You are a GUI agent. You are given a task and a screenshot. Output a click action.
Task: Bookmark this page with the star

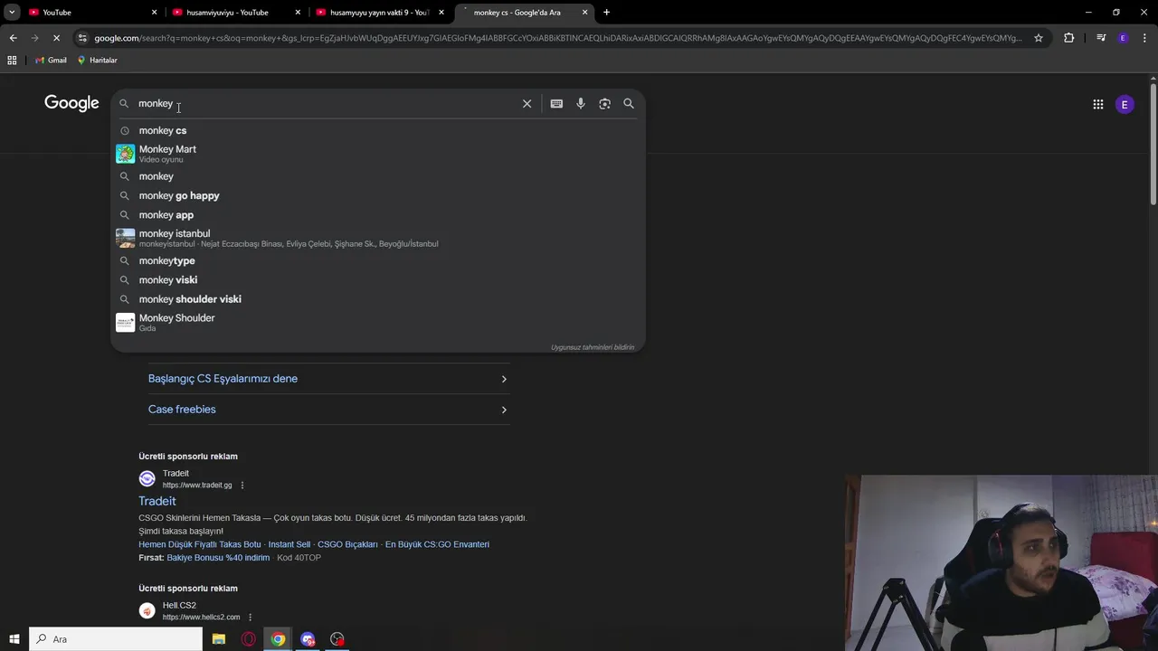1039,38
